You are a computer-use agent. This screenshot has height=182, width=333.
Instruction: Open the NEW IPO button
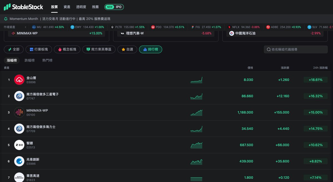click(x=114, y=7)
